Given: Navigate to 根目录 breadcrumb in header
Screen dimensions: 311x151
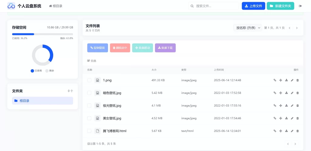Looking at the screenshot, I should (56, 6).
